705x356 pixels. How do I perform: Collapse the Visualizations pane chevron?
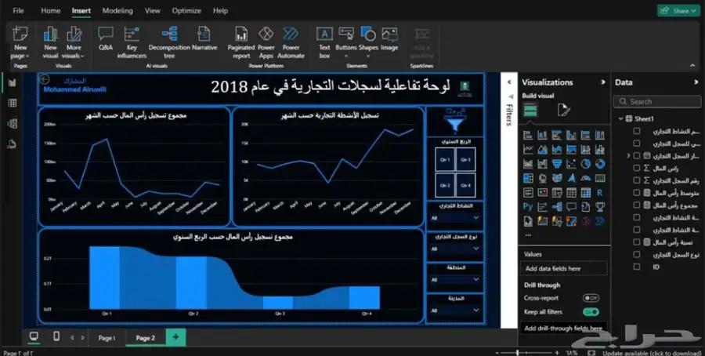click(603, 82)
